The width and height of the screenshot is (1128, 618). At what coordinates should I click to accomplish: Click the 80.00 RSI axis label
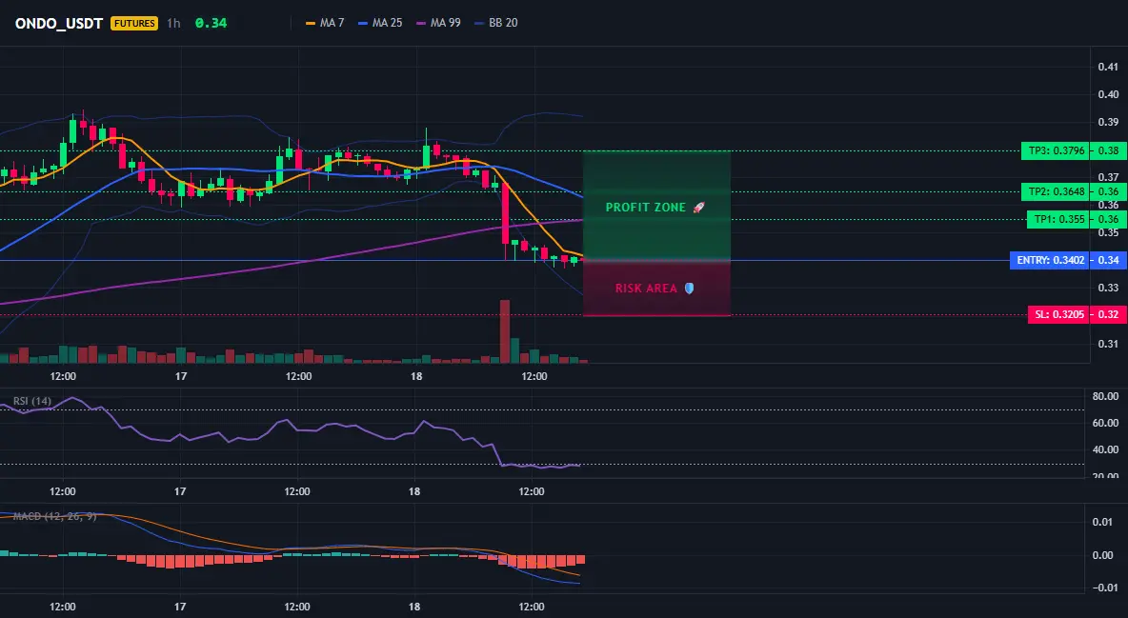[x=1105, y=396]
